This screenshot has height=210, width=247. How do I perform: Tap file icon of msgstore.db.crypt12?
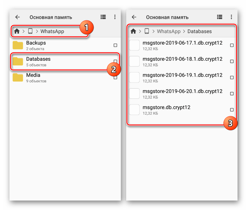pyautogui.click(x=134, y=110)
